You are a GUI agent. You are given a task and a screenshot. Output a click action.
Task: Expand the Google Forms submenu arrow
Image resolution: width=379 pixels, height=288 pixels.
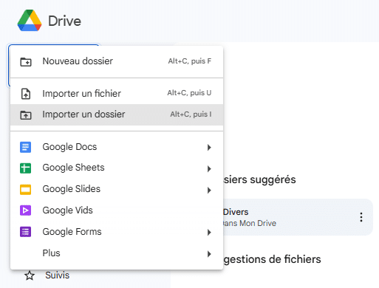coord(209,233)
